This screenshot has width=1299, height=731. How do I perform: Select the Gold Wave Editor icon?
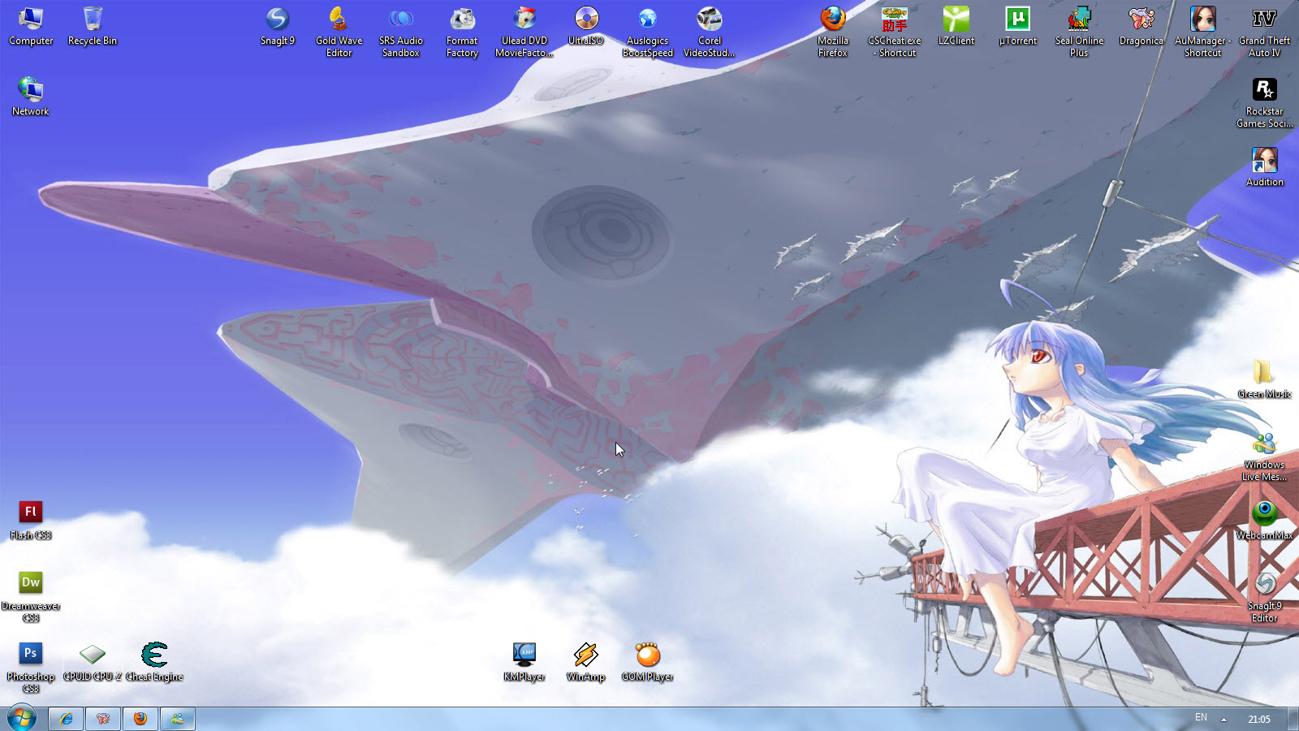[x=339, y=32]
